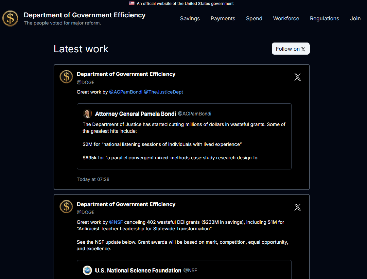Viewport: 367px width, 279px height.
Task: Click the US flag icon in top banner
Action: (132, 3)
